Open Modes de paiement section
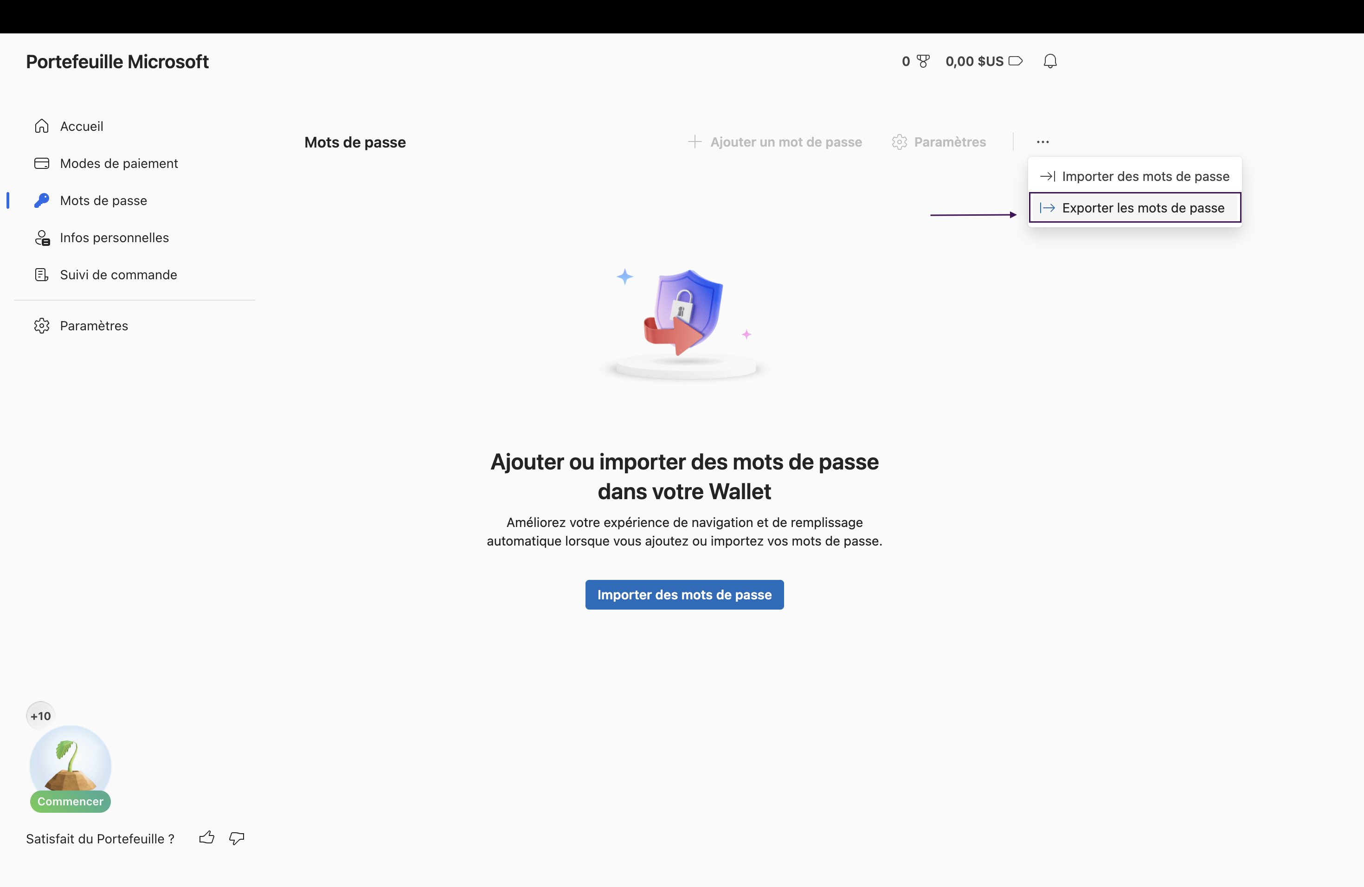The width and height of the screenshot is (1364, 887). tap(119, 163)
